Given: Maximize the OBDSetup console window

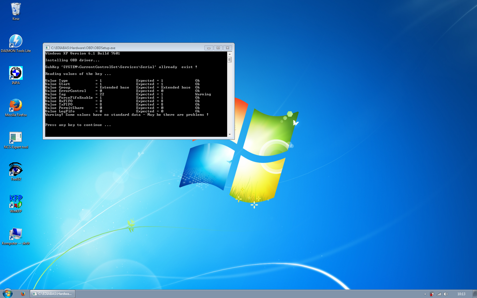Looking at the screenshot, I should tap(218, 48).
